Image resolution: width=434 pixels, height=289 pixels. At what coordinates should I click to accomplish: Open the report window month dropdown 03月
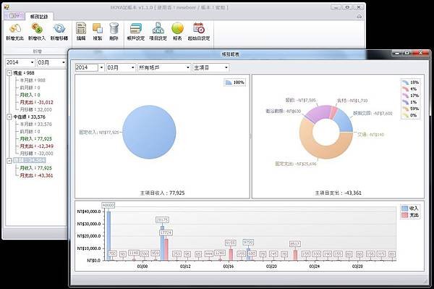[x=122, y=67]
